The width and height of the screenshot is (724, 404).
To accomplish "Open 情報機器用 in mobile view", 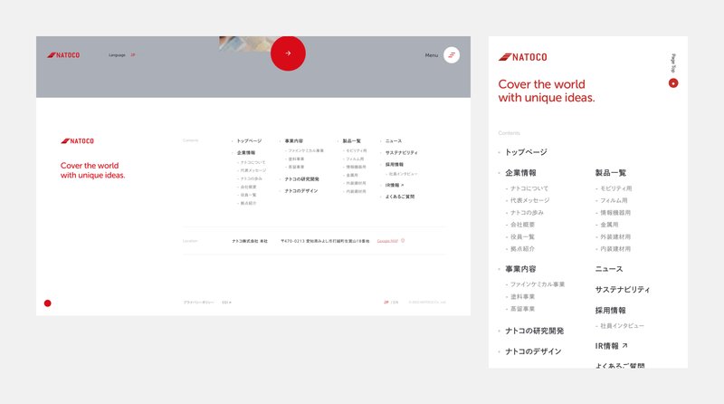I will (615, 213).
